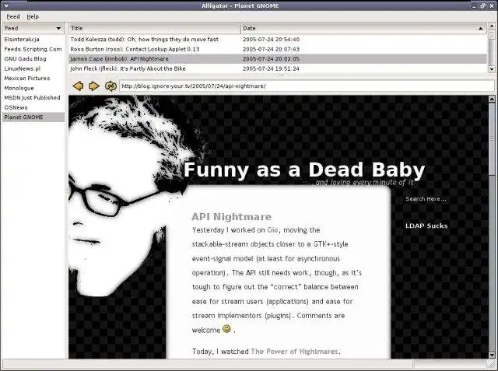
Task: Open the window menu icon in the title bar
Action: pyautogui.click(x=6, y=5)
